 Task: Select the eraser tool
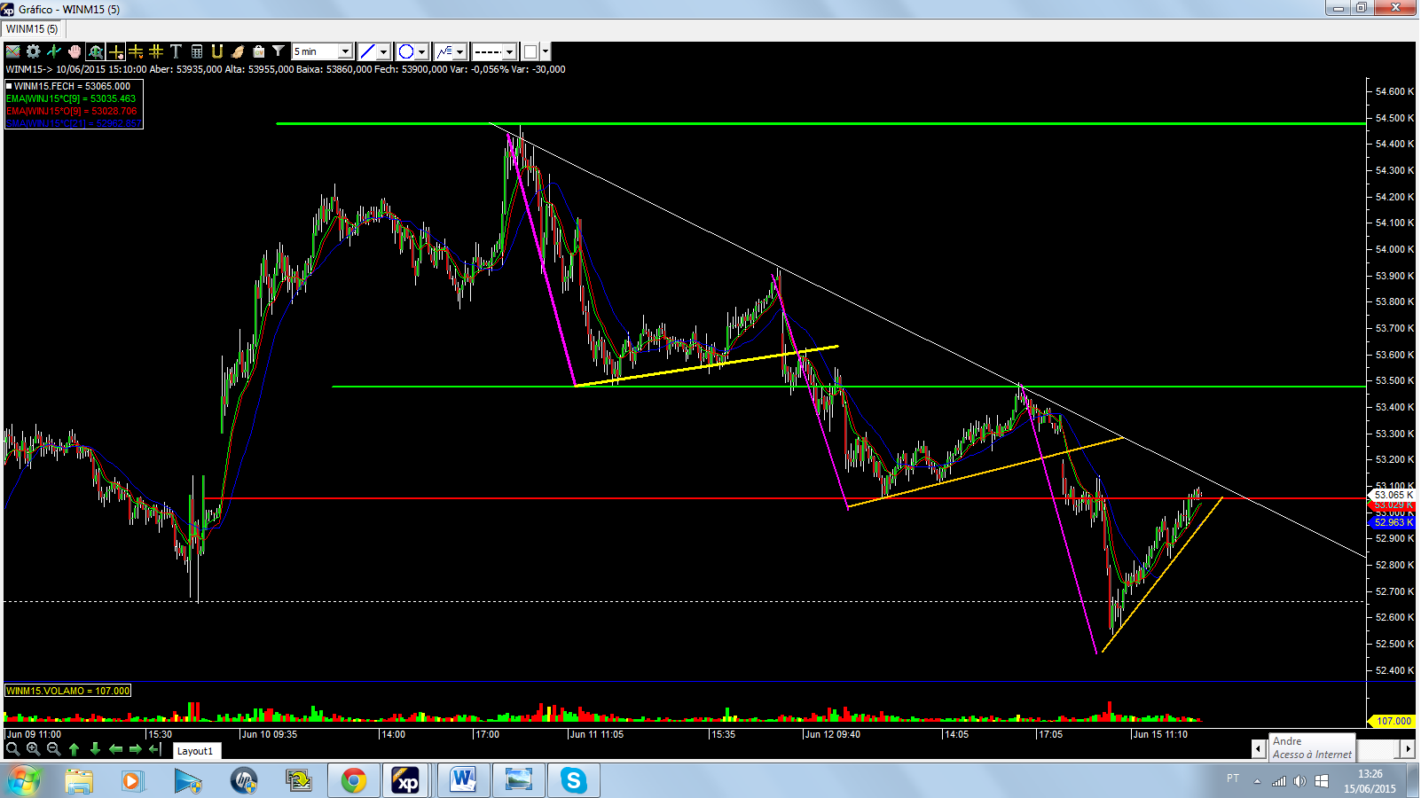(238, 51)
